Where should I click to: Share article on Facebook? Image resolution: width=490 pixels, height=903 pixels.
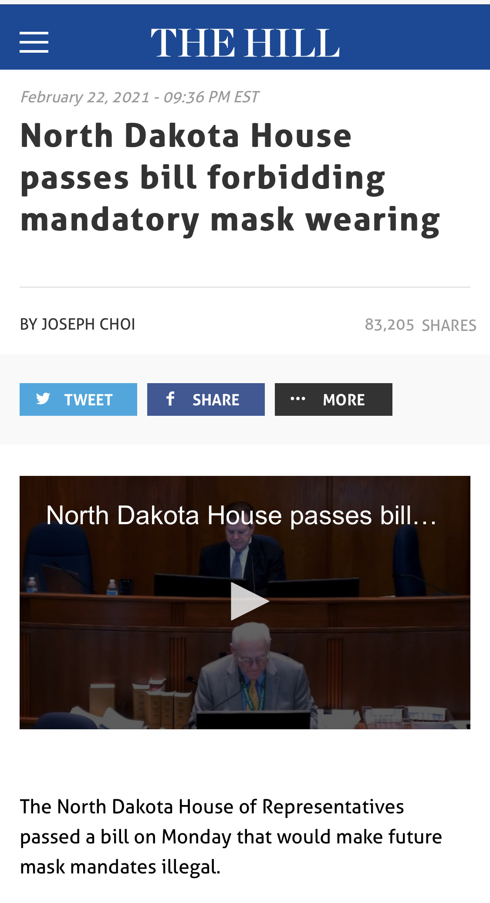tap(206, 399)
